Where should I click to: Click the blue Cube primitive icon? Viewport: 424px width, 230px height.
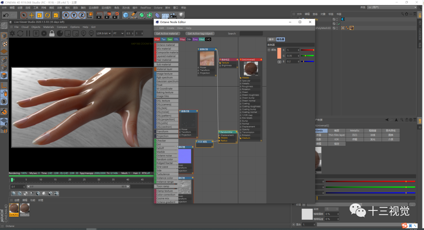click(x=126, y=15)
